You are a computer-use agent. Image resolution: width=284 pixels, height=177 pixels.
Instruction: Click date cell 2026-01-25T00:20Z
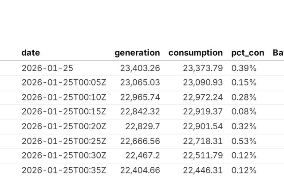[64, 127]
